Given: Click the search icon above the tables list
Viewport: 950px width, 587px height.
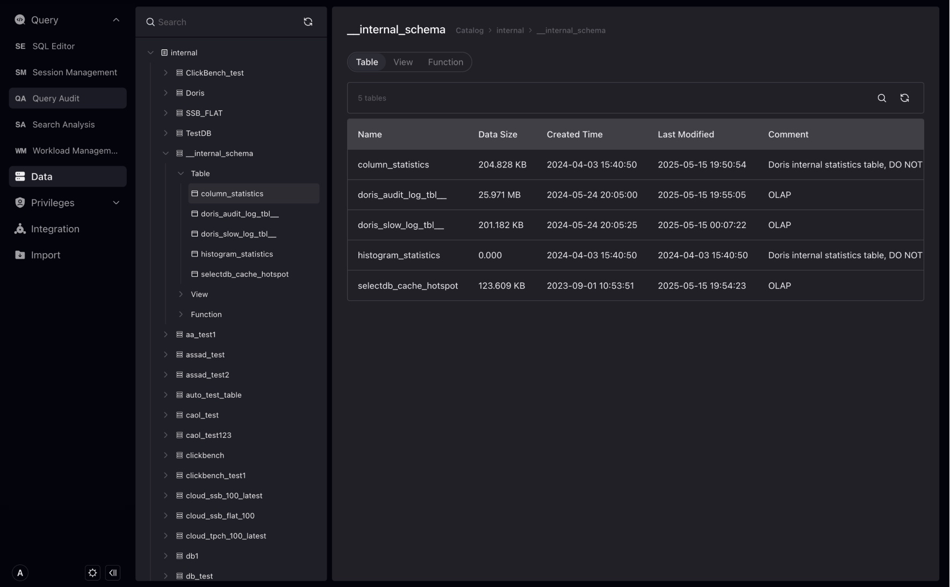Looking at the screenshot, I should (881, 98).
